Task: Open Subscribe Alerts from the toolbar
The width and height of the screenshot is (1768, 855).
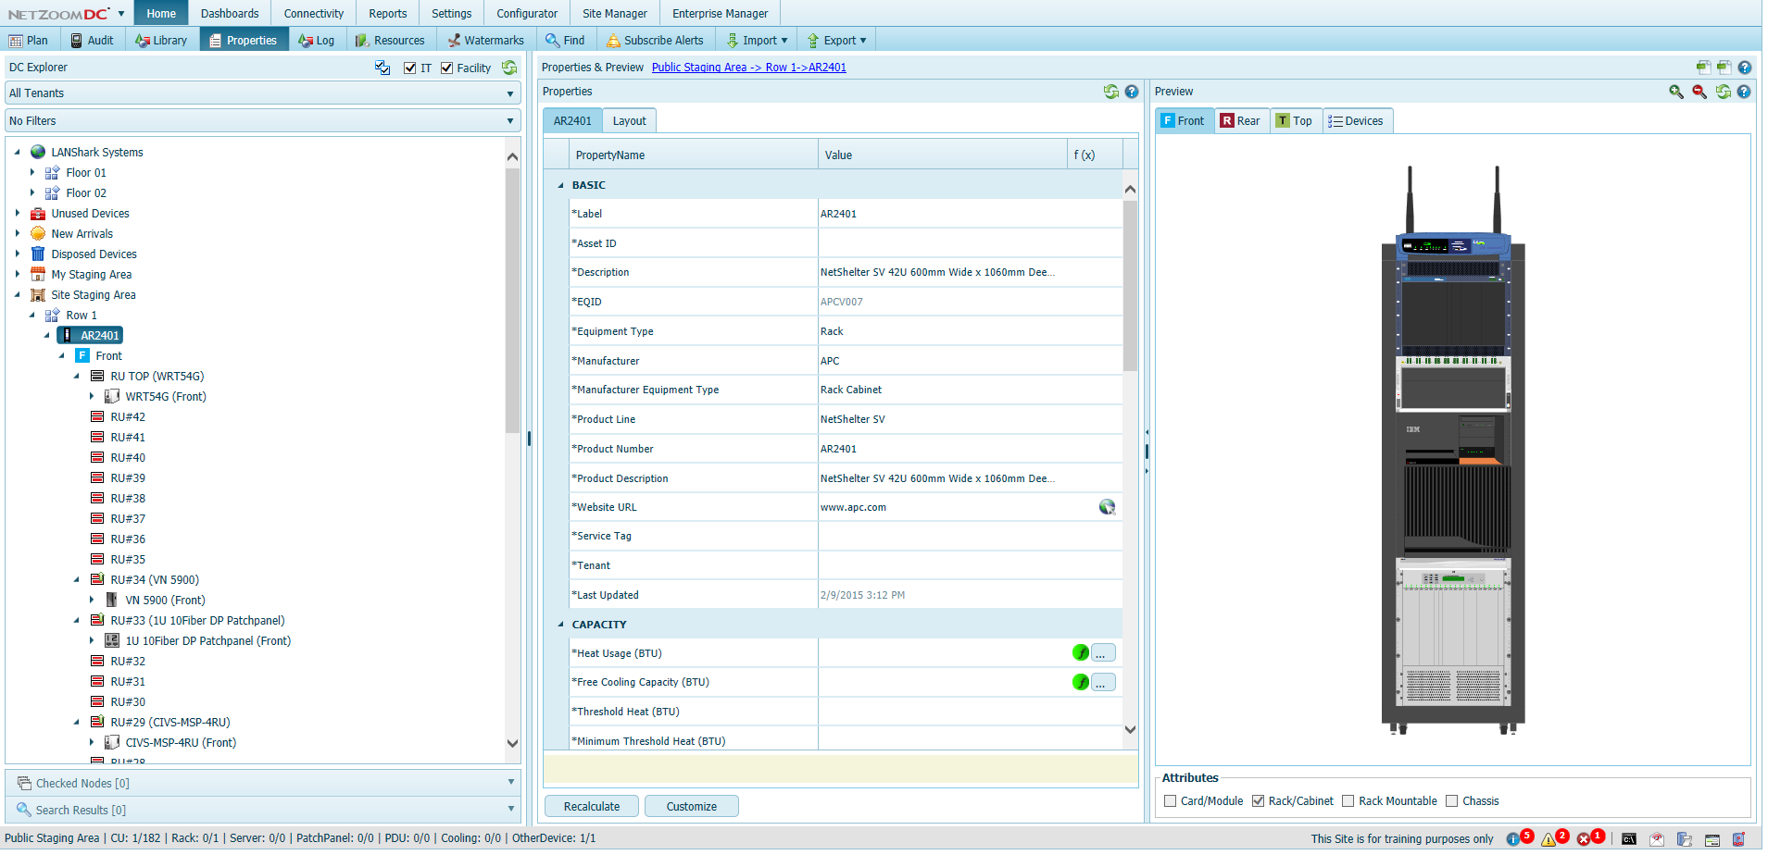Action: pyautogui.click(x=655, y=41)
